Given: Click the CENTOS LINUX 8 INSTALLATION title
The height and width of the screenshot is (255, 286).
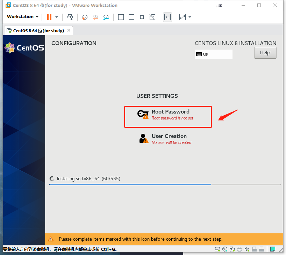Looking at the screenshot, I should (x=235, y=43).
